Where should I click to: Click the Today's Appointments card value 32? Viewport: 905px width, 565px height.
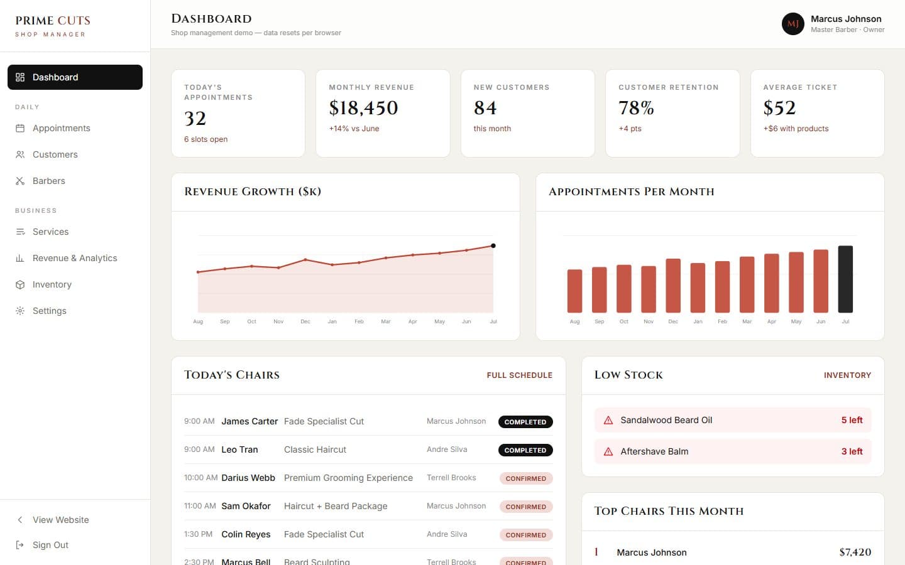195,119
